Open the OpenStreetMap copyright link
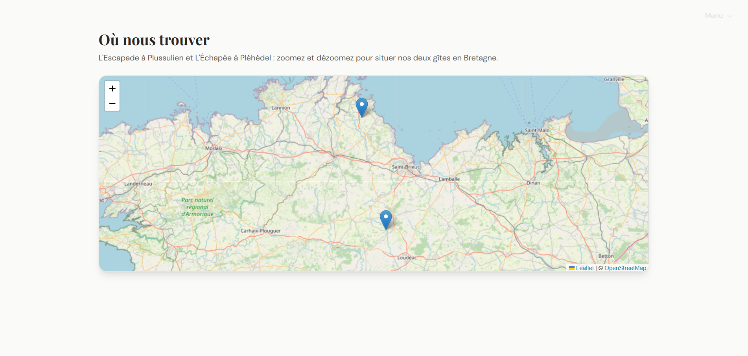This screenshot has height=356, width=748. (x=625, y=268)
